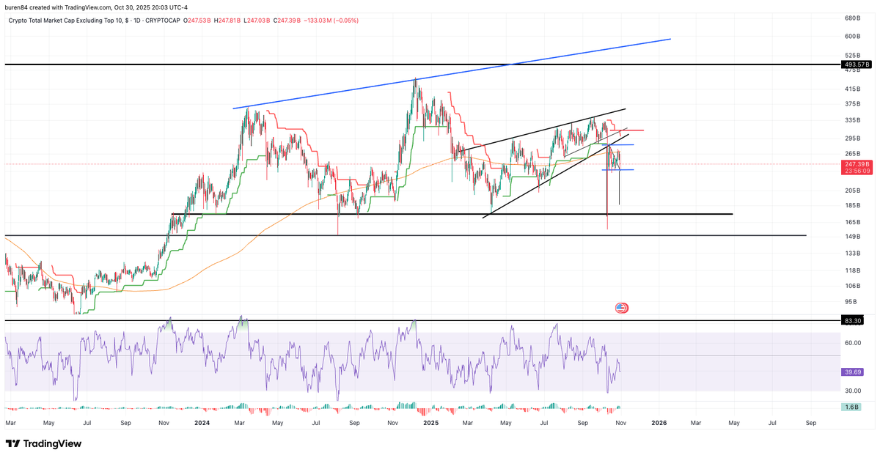
Task: Click the 265B price axis label
Action: pyautogui.click(x=852, y=154)
